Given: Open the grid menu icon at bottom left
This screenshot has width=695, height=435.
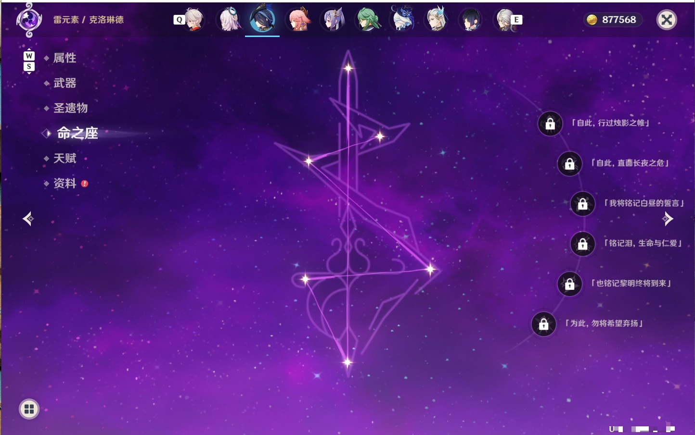Looking at the screenshot, I should [29, 409].
